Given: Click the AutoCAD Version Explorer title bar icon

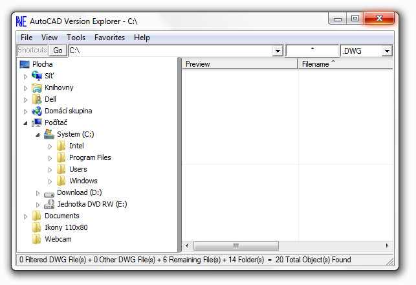Looking at the screenshot, I should coord(21,21).
